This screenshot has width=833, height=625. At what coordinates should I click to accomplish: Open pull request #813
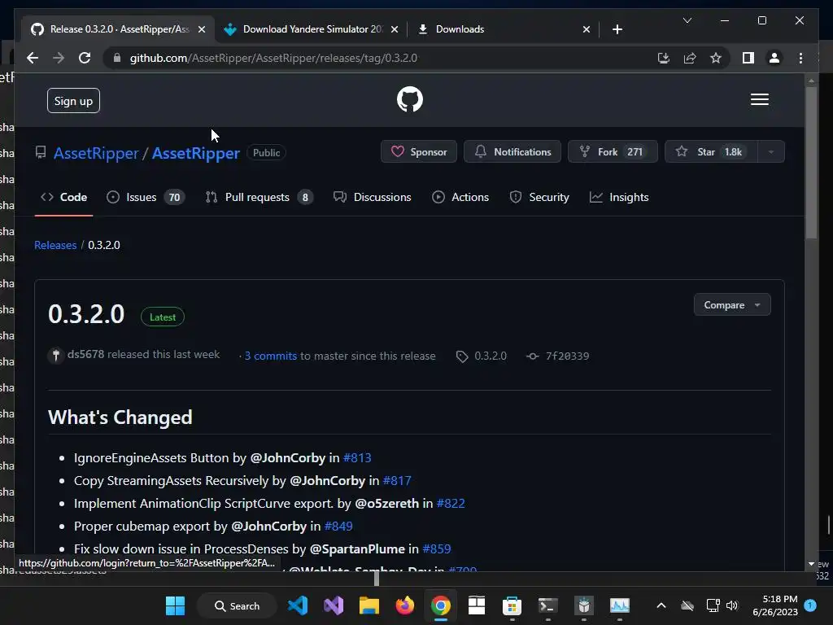coord(357,457)
